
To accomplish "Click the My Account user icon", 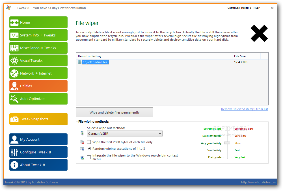I will pos(14,139).
